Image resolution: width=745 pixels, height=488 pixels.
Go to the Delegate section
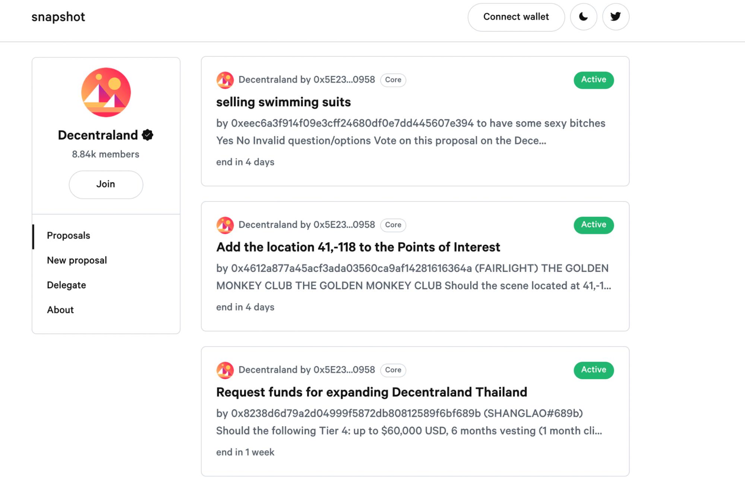coord(66,285)
